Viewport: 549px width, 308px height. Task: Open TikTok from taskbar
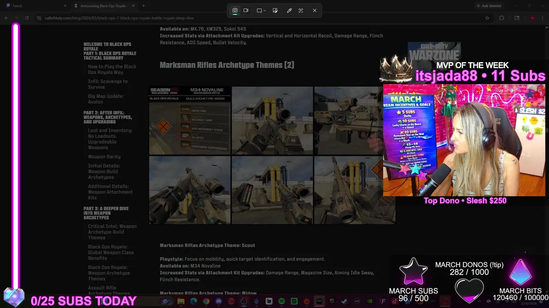coord(395,302)
